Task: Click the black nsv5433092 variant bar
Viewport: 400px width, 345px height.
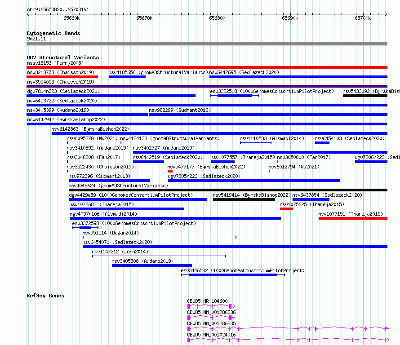Action: [x=365, y=96]
